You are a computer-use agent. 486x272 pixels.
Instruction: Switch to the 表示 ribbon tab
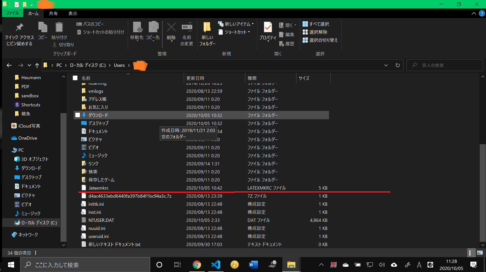click(73, 13)
